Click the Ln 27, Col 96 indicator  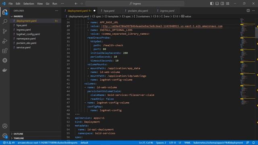click(x=146, y=143)
